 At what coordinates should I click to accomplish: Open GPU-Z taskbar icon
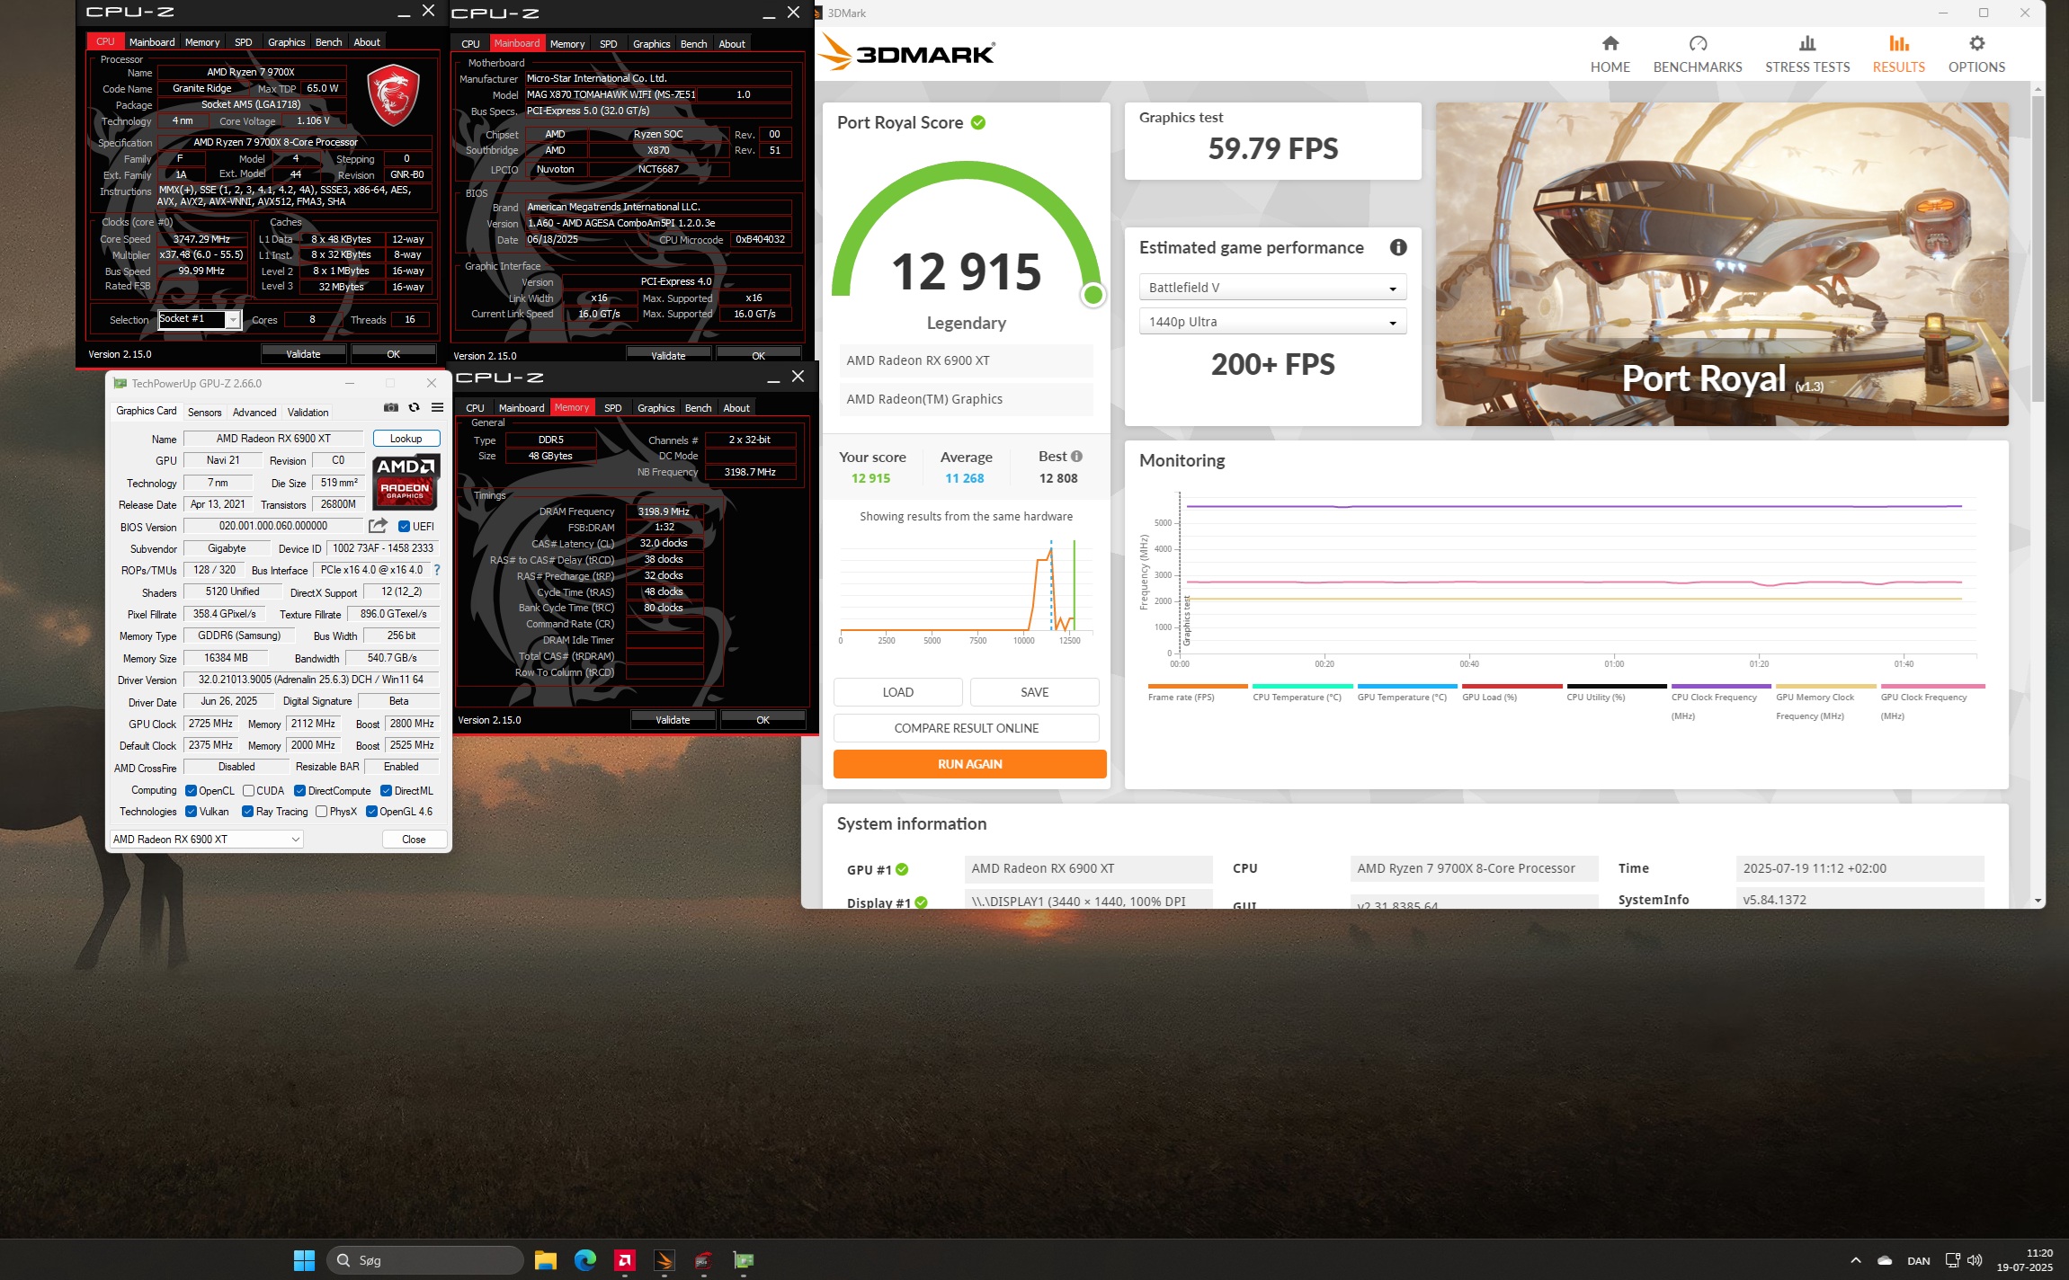click(743, 1260)
